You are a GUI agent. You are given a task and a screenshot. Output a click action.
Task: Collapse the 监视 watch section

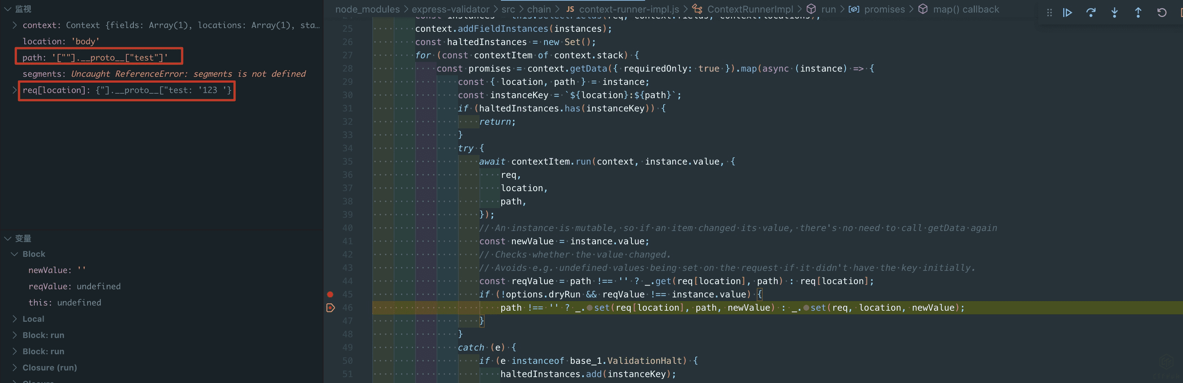tap(8, 9)
